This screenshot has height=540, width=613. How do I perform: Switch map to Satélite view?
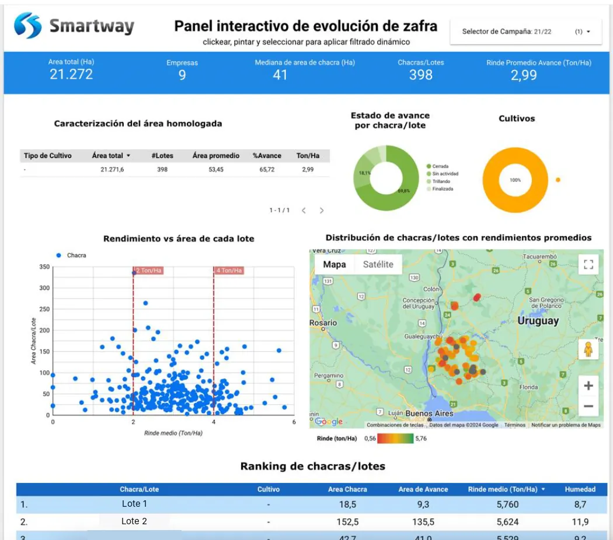click(378, 264)
